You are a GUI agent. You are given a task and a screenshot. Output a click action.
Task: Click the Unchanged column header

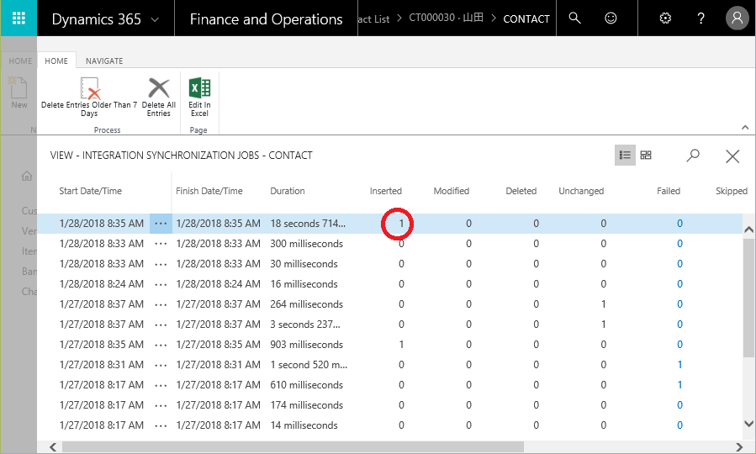(581, 191)
